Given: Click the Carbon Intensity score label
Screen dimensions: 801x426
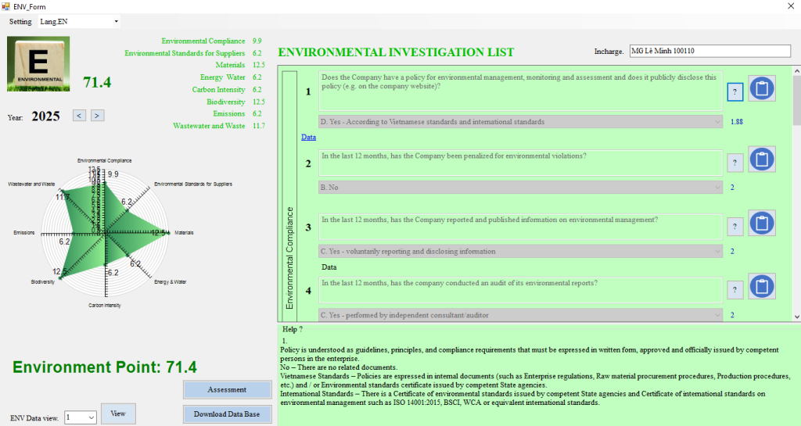Looking at the screenshot, I should coord(219,89).
